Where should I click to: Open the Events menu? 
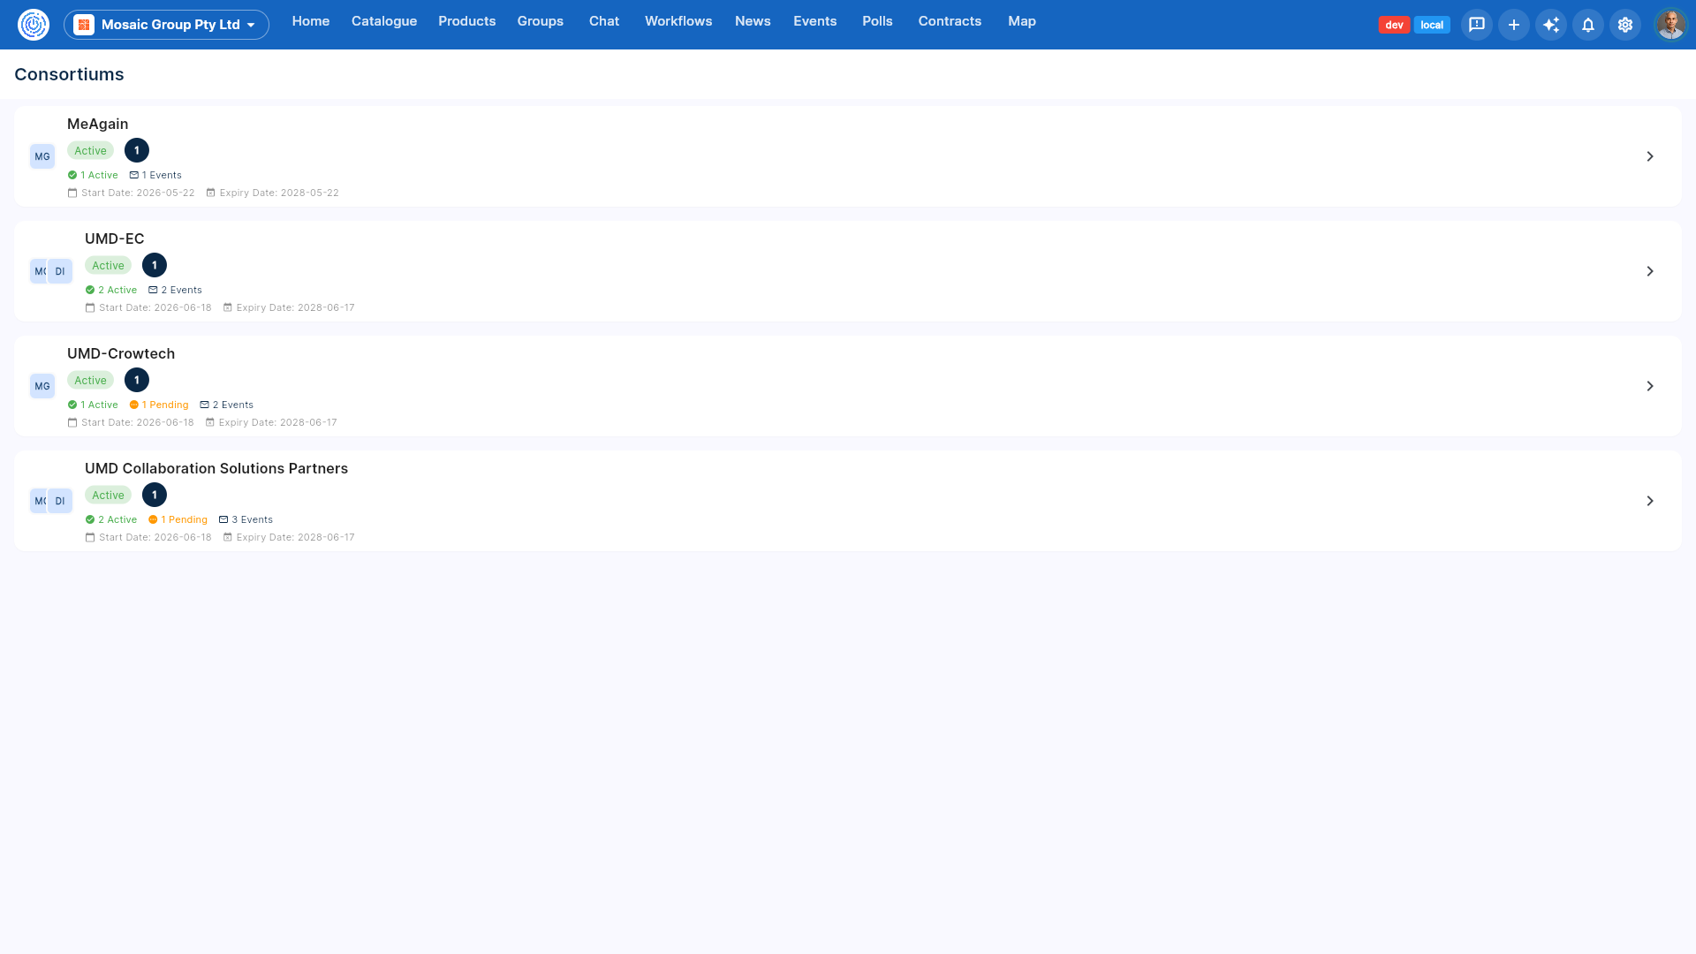point(815,21)
